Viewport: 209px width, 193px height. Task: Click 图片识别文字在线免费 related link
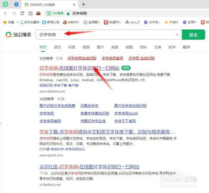(x=57, y=106)
